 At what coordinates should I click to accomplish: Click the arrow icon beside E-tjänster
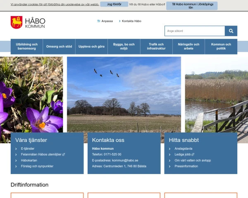16,149
